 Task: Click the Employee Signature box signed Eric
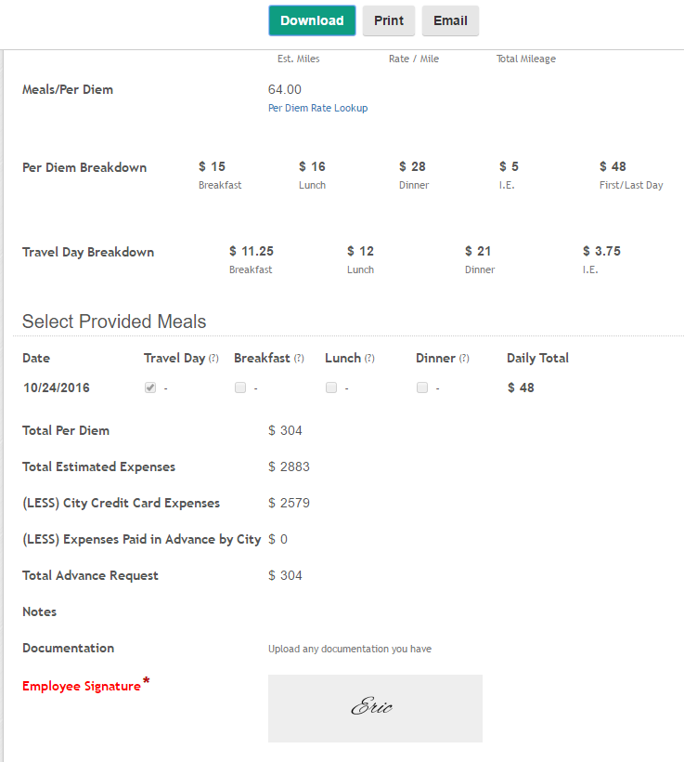[x=375, y=708]
